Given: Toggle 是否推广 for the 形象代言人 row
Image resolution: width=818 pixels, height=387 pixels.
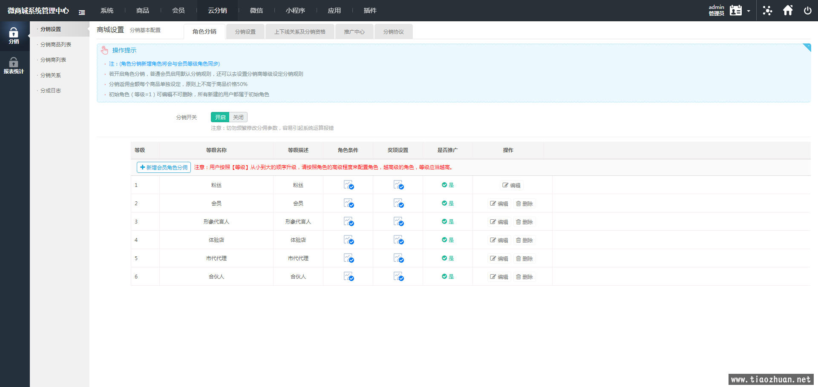Looking at the screenshot, I should [x=447, y=222].
